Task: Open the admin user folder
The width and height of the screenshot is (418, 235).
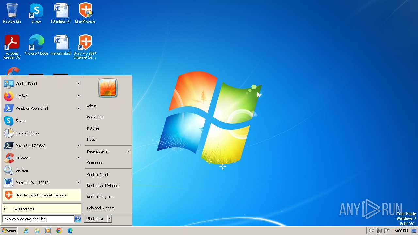Action: point(108,106)
